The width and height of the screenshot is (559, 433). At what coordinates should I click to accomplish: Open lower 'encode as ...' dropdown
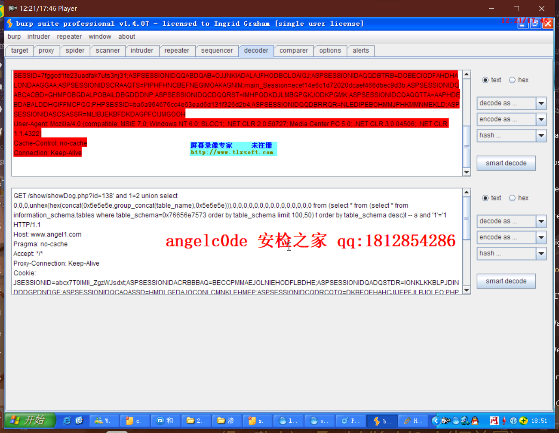coord(511,237)
